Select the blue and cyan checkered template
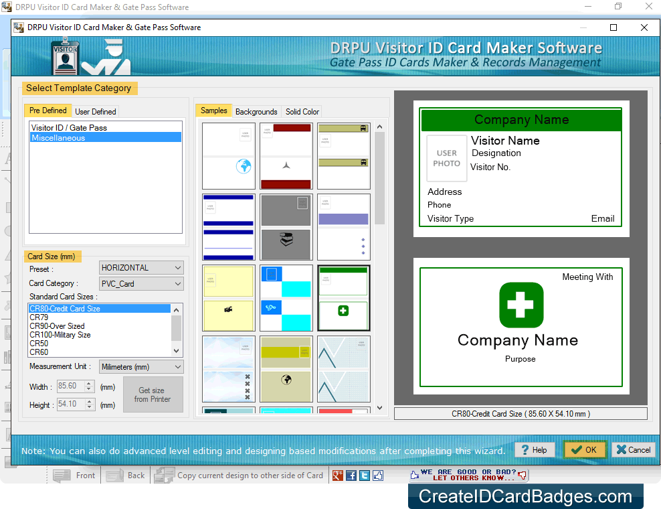This screenshot has height=509, width=661. 286,298
